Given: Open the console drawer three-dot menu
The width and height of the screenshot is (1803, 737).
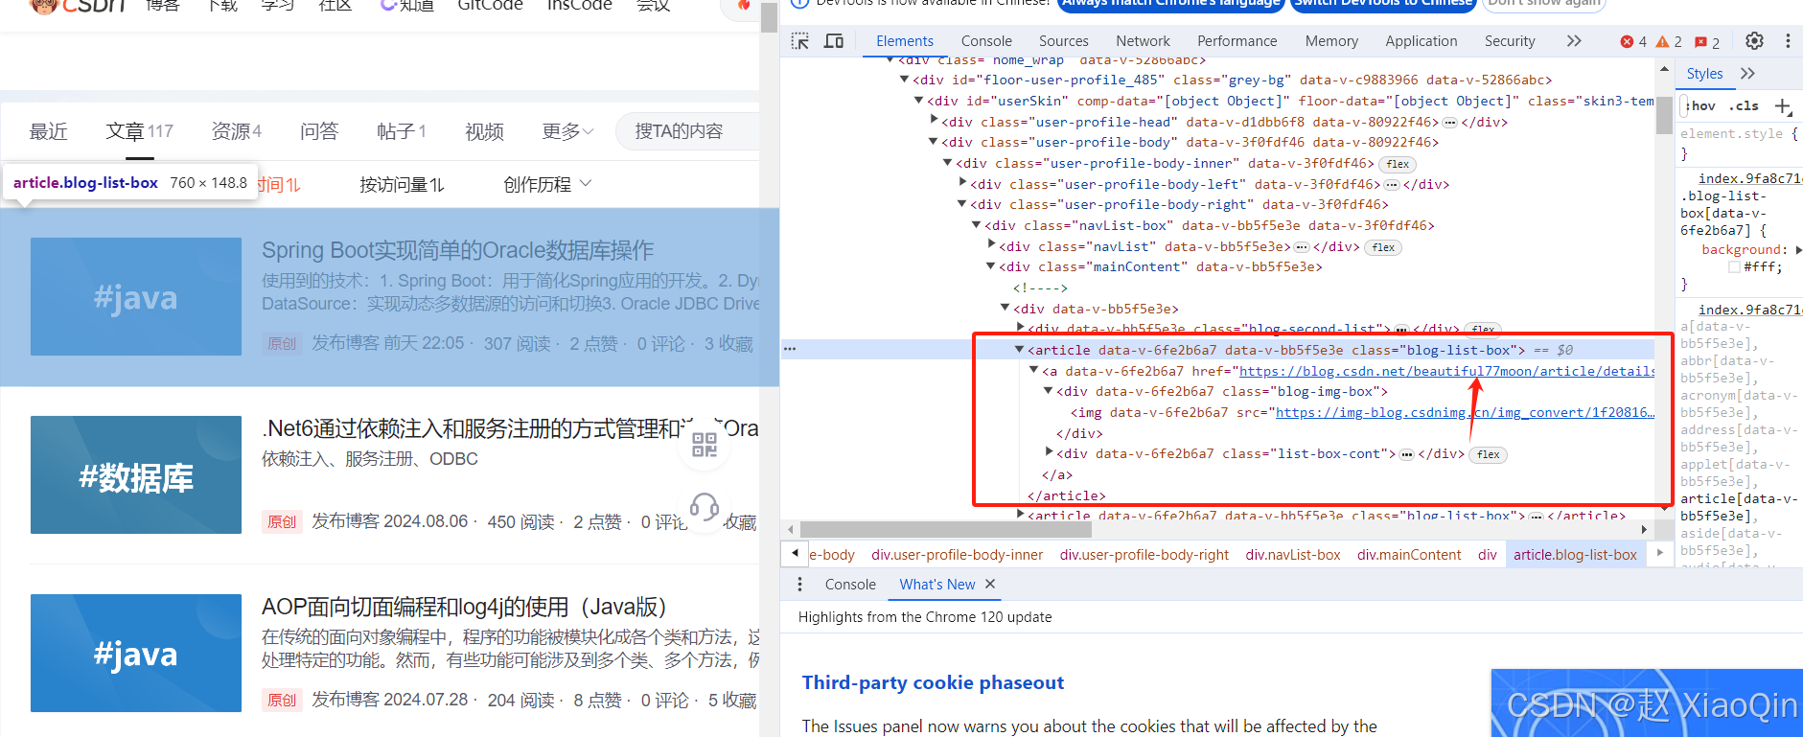Looking at the screenshot, I should (x=800, y=584).
